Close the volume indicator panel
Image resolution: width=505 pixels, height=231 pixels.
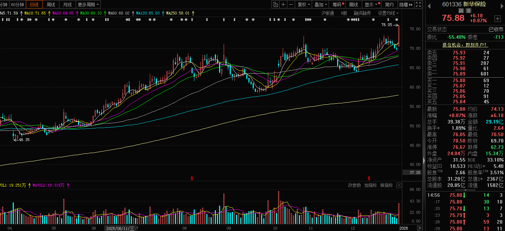pyautogui.click(x=399, y=185)
